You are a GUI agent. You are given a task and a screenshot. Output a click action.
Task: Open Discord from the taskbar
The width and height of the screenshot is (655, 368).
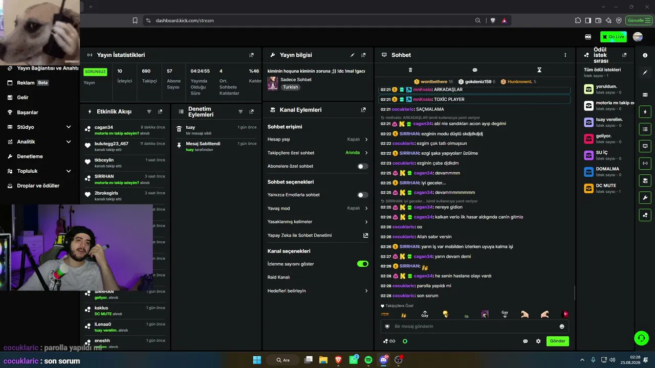383,360
